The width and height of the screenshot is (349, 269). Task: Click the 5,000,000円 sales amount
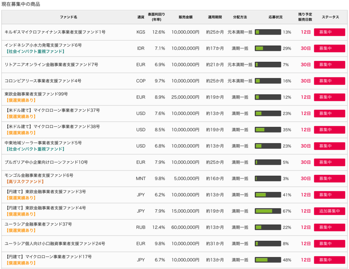pos(186,179)
